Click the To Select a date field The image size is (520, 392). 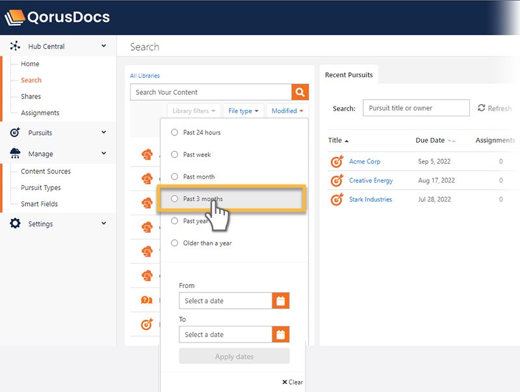click(x=226, y=335)
